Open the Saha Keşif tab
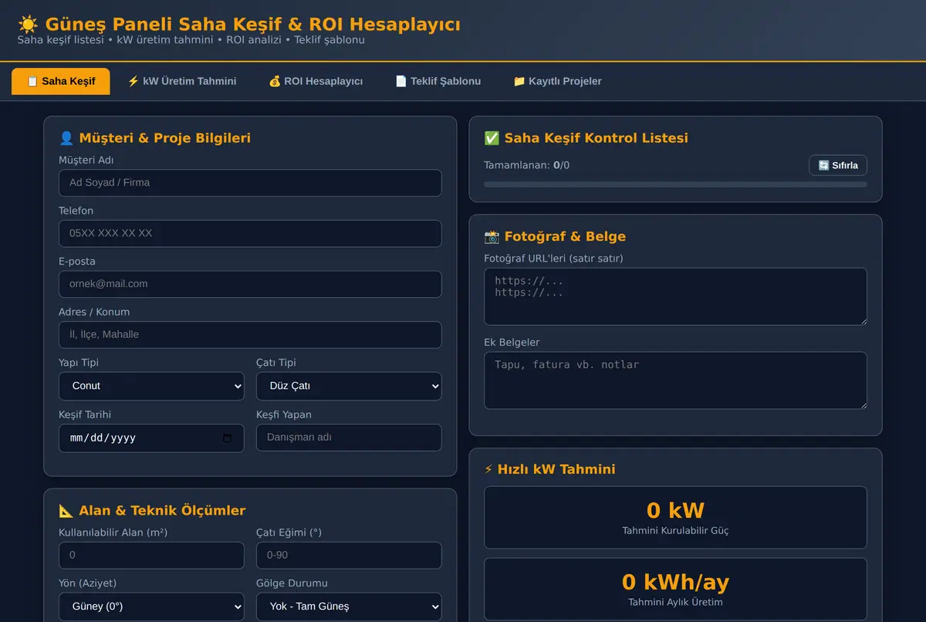The image size is (926, 622). click(61, 81)
